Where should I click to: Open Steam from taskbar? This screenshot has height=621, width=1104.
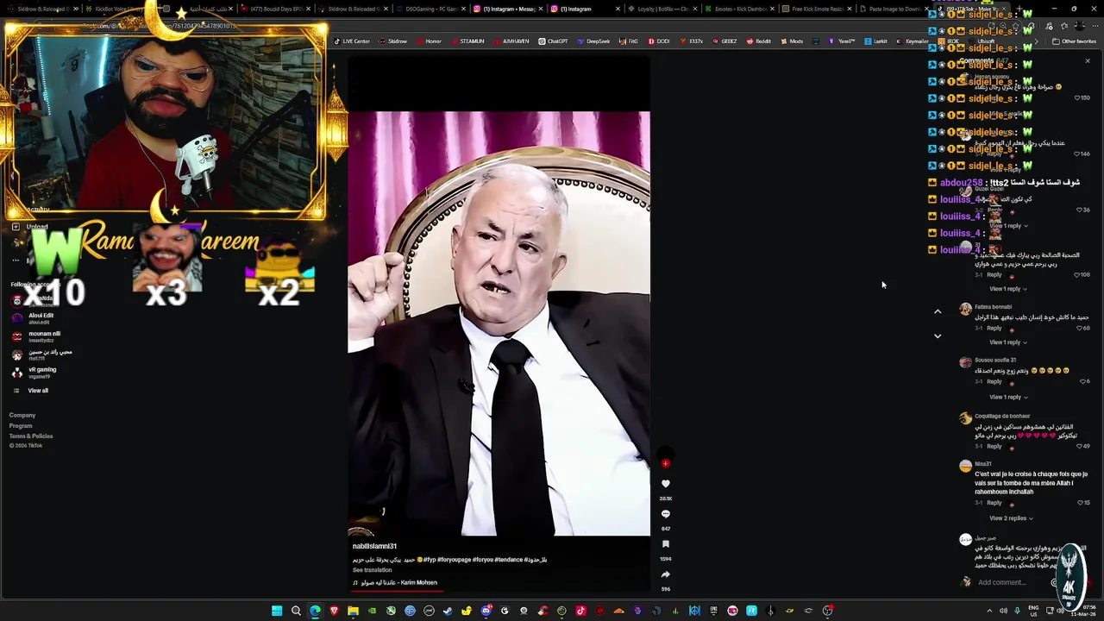[x=448, y=611]
